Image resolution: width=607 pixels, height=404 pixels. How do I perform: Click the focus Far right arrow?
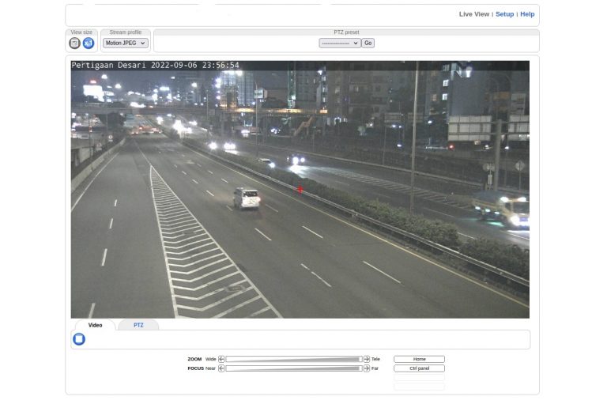[367, 368]
